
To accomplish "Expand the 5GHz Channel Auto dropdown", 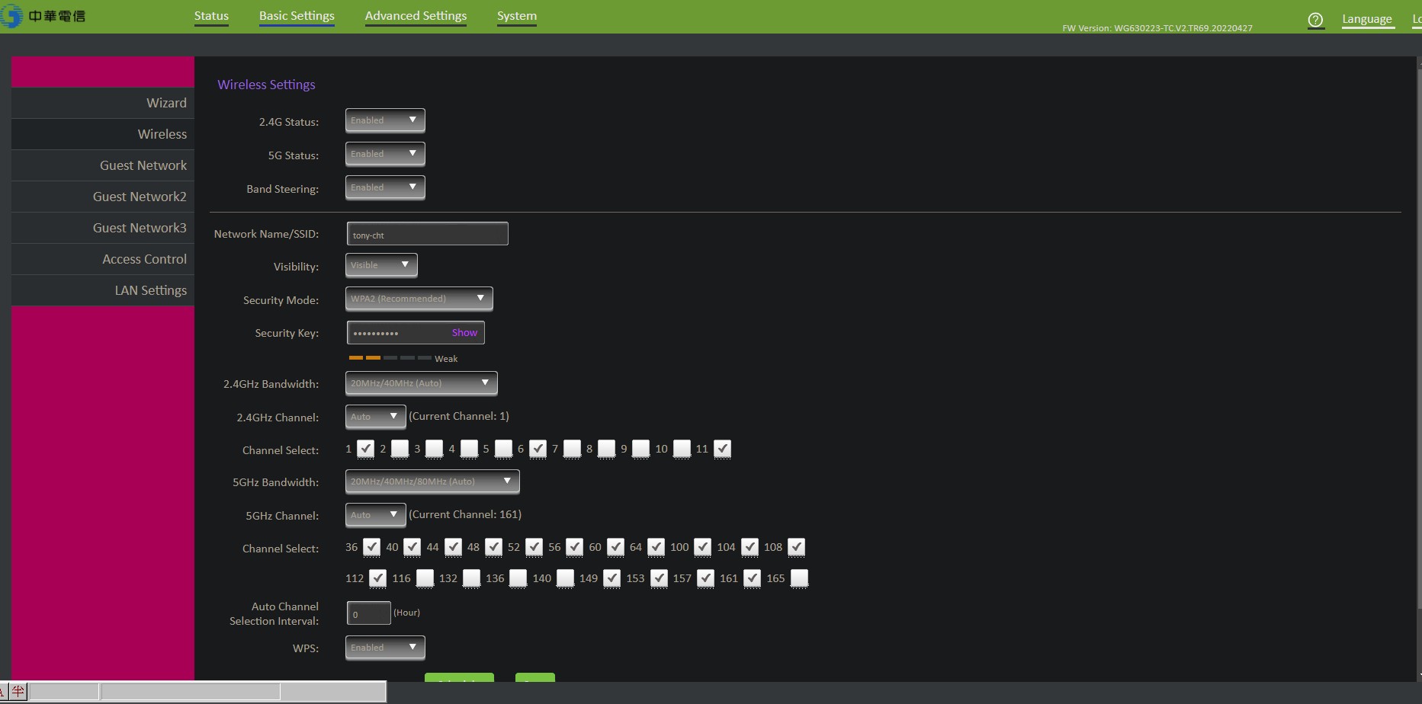I will 375,515.
